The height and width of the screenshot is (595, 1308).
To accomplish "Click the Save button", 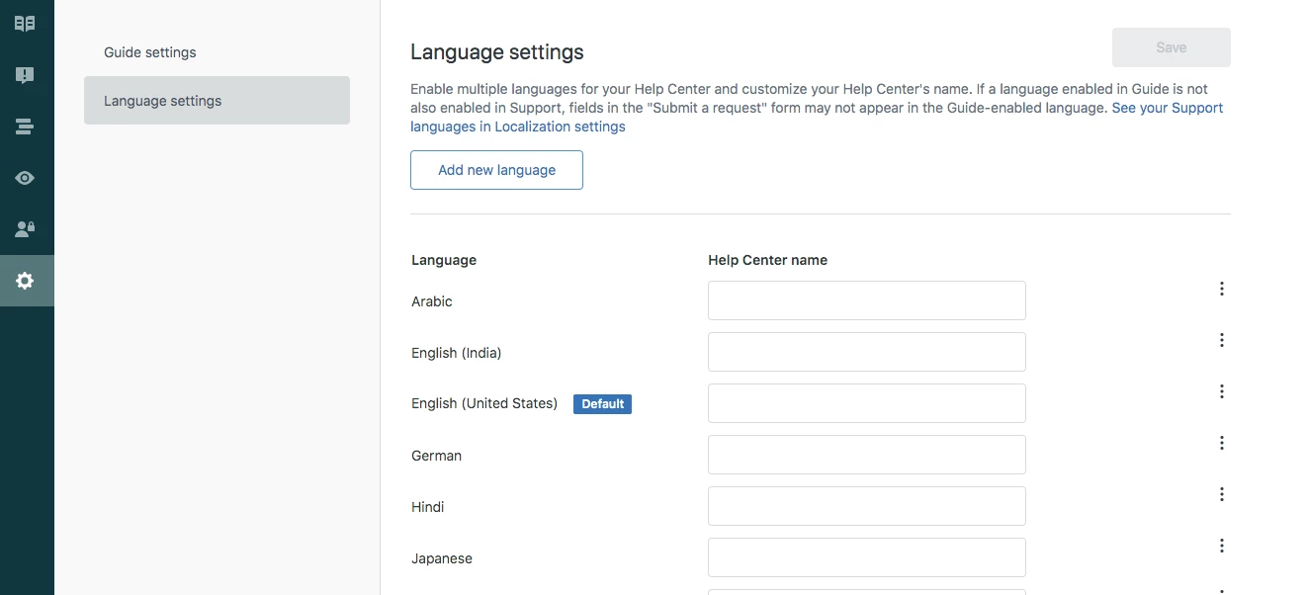I will click(1171, 47).
